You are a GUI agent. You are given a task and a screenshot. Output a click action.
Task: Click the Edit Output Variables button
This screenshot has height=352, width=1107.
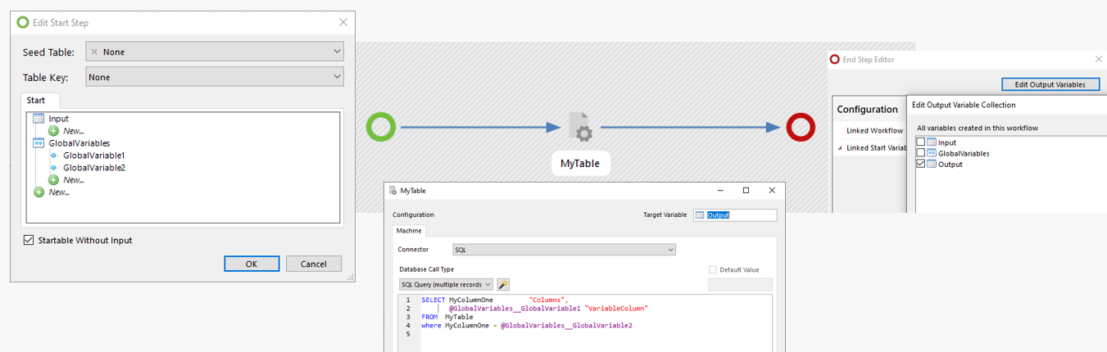coord(1050,84)
